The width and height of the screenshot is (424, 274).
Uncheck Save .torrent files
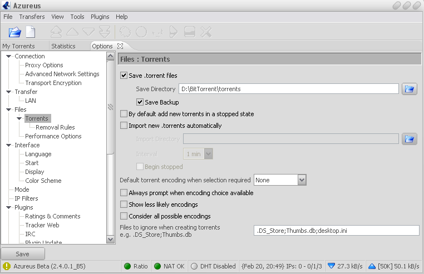click(x=124, y=76)
